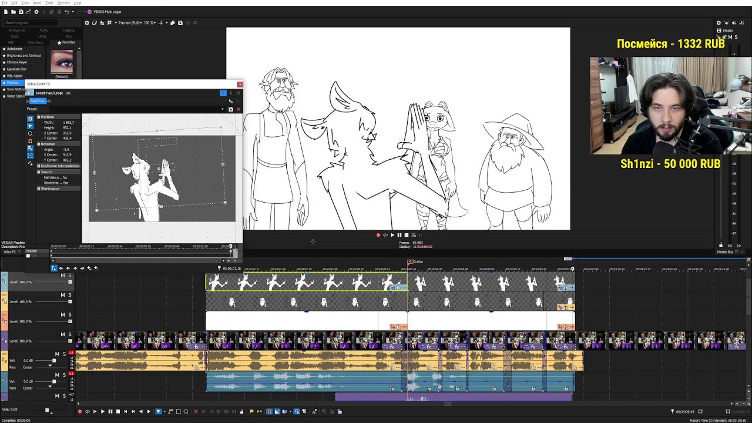Lock the selected event
Viewport: 752px width, 423px height.
241,411
